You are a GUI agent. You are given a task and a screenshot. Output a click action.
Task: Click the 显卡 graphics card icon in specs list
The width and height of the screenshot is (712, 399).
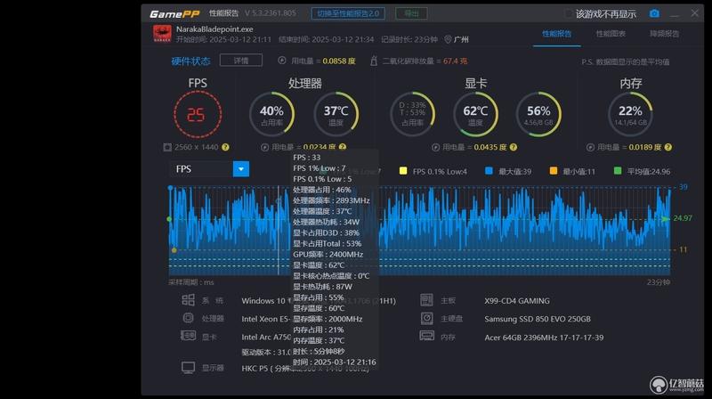point(188,337)
